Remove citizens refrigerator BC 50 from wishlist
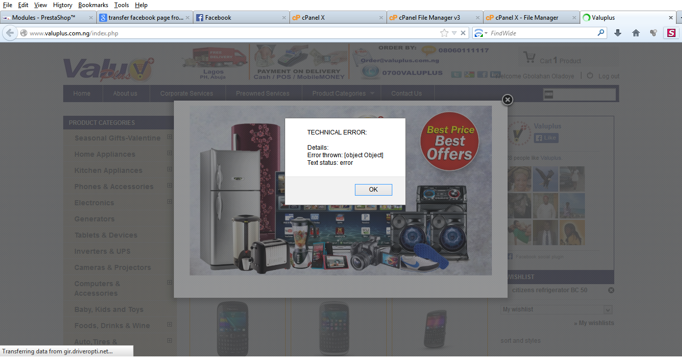Image resolution: width=682 pixels, height=364 pixels. coord(611,290)
